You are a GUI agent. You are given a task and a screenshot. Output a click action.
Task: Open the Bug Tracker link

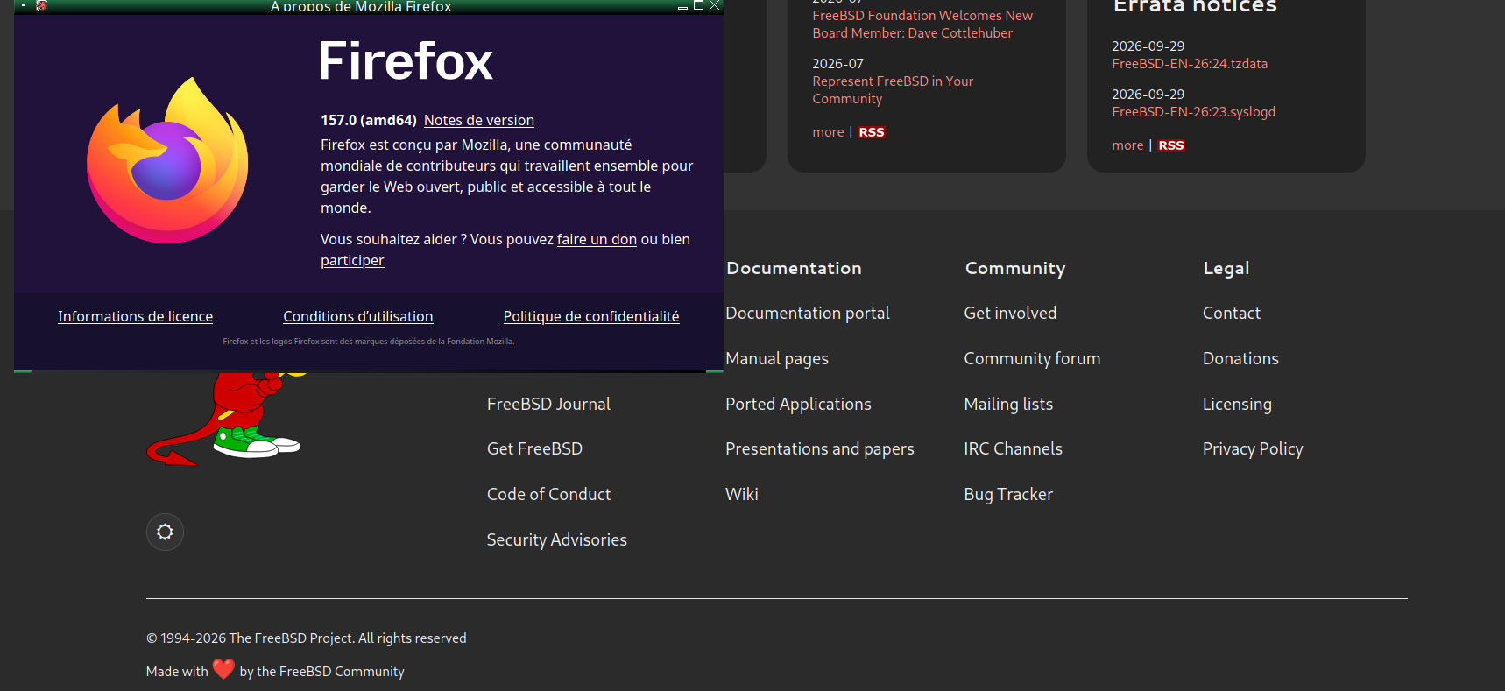1008,494
